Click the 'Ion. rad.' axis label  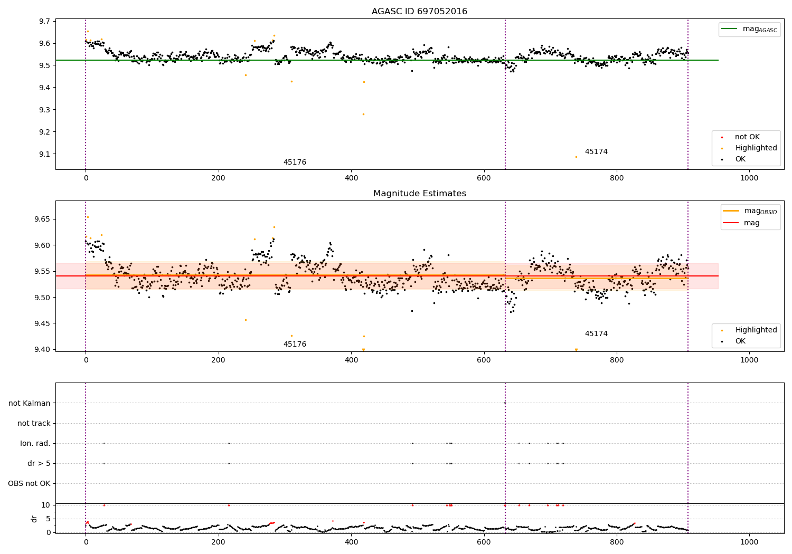35,443
